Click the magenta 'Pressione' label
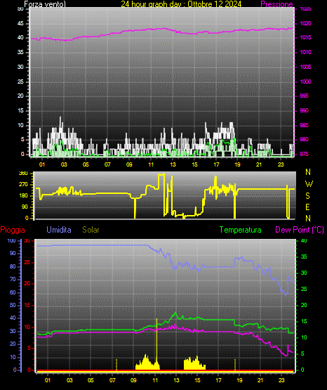This screenshot has width=327, height=390. (x=276, y=4)
